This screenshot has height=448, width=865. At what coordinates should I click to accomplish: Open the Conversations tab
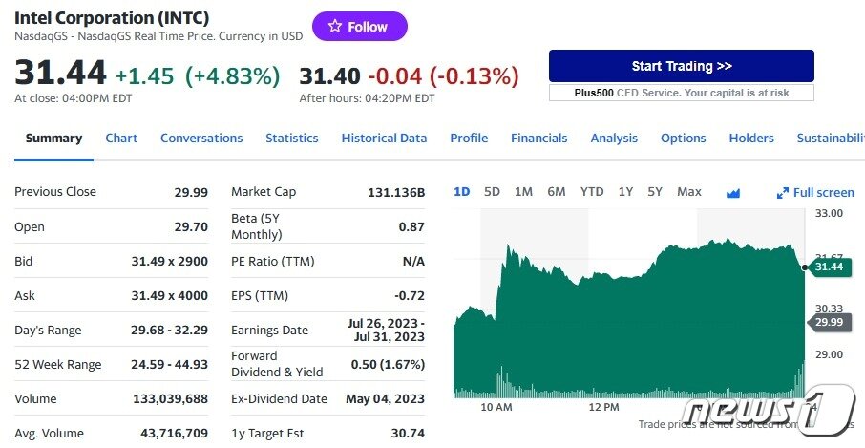pyautogui.click(x=201, y=138)
